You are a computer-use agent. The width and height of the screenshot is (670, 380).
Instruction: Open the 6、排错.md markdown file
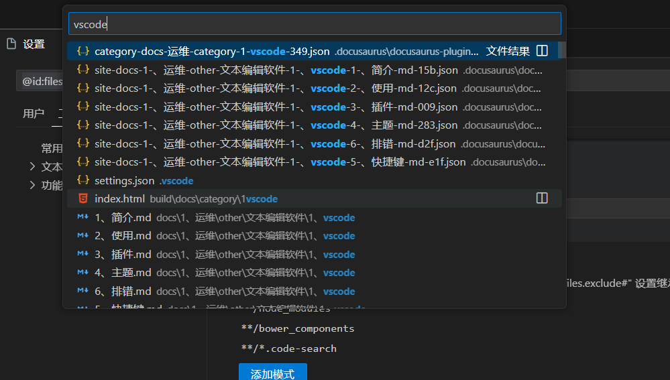314,291
